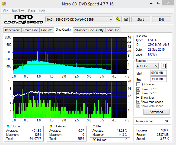Image resolution: width=176 pixels, height=145 pixels.
Task: Open the 4 X CLV speed dropdown
Action: tap(147, 66)
